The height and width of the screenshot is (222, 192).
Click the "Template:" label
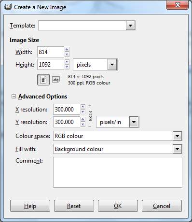tap(22, 26)
